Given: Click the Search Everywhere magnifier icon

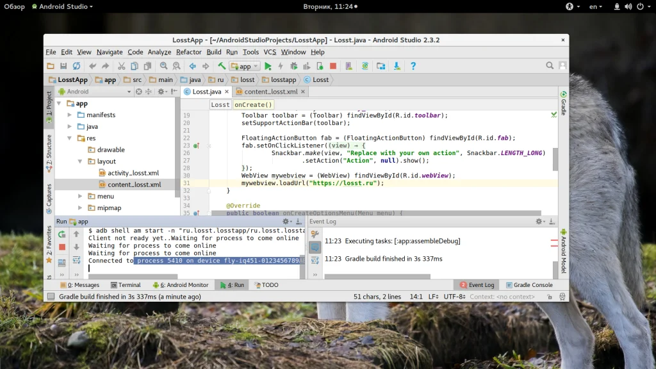Looking at the screenshot, I should click(x=550, y=66).
